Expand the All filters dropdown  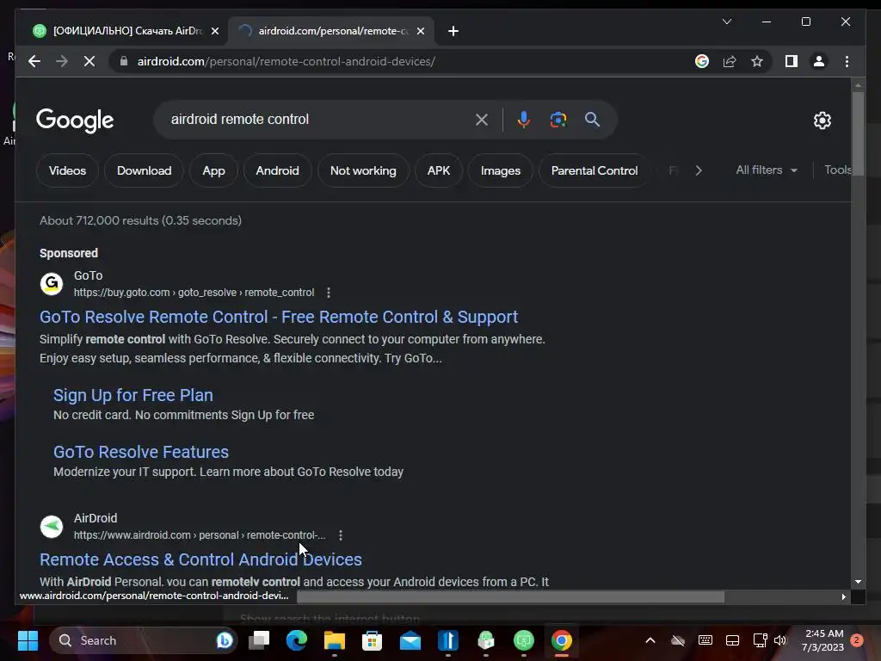click(x=767, y=170)
